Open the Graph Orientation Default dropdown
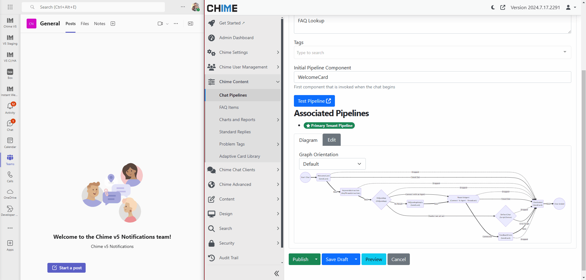This screenshot has width=586, height=280. (332, 164)
